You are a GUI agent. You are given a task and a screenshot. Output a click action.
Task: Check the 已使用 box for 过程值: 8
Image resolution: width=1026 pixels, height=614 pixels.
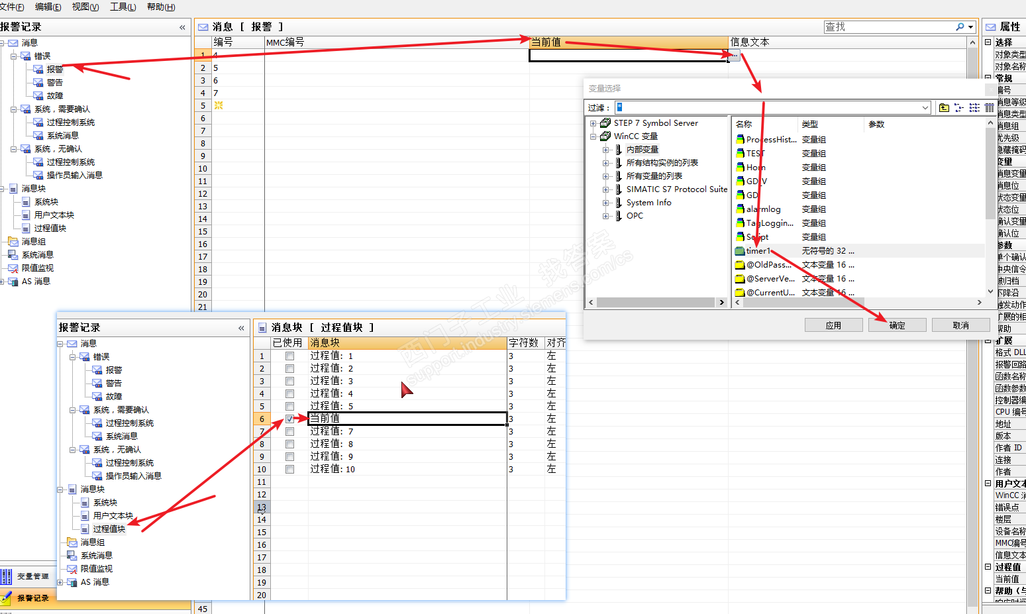(289, 444)
